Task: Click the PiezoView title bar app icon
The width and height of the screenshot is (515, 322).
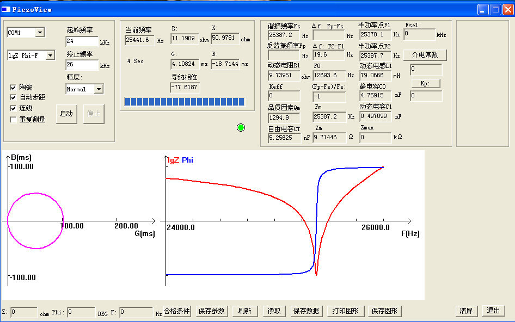Action: pos(6,9)
